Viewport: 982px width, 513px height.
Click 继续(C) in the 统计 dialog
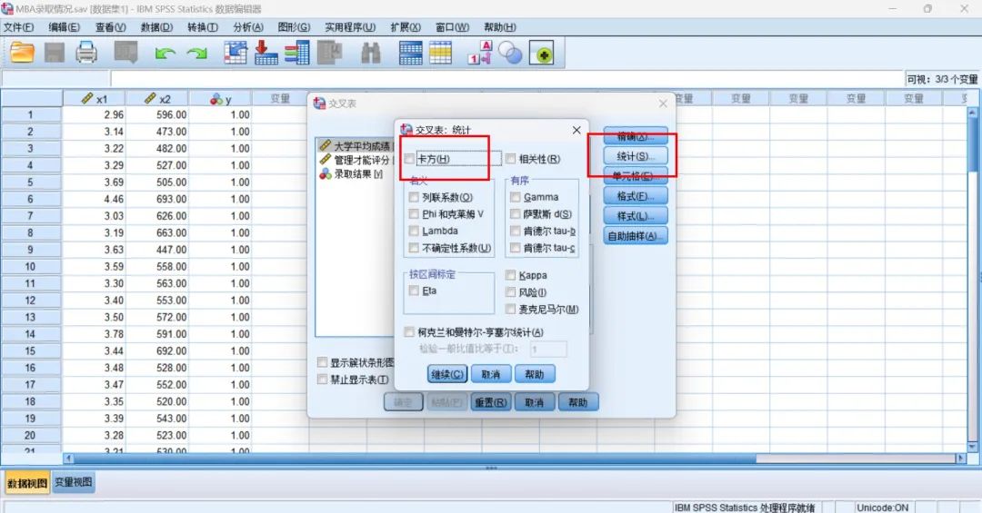pyautogui.click(x=447, y=374)
